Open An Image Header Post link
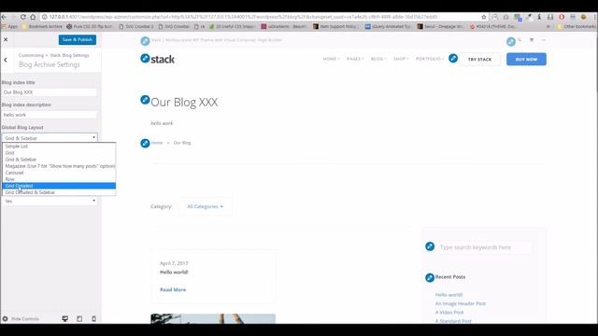 pos(461,303)
